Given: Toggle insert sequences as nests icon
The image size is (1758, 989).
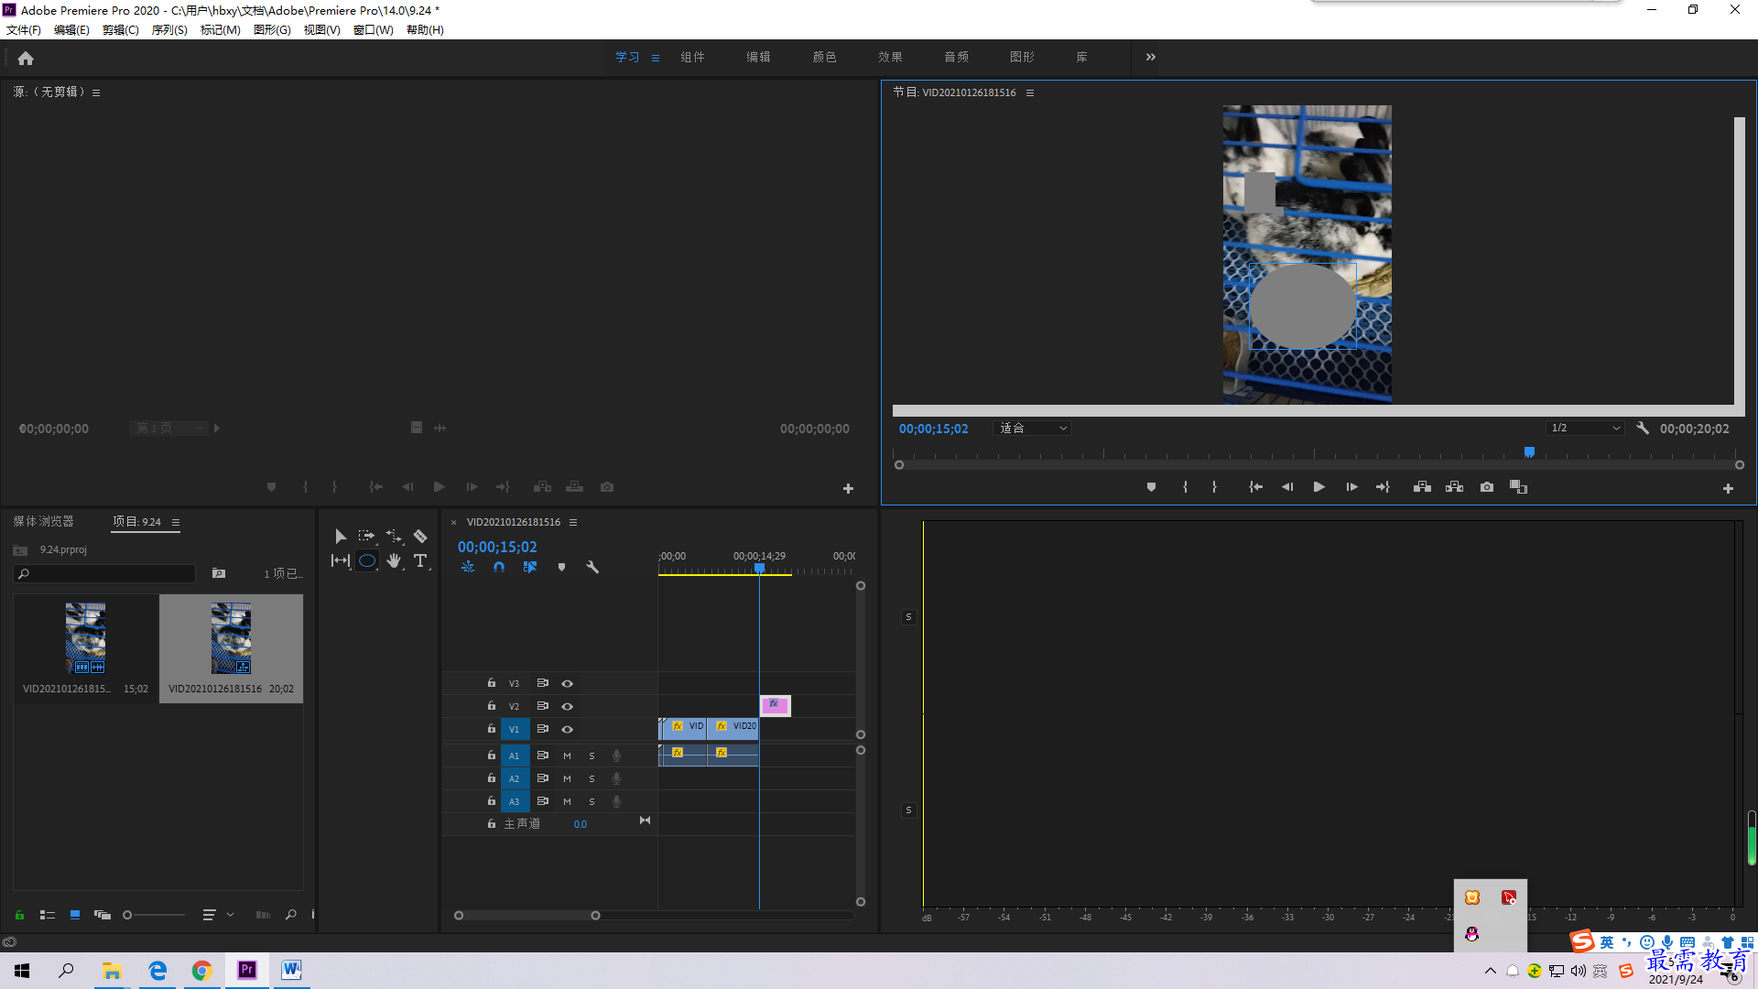Looking at the screenshot, I should point(468,567).
